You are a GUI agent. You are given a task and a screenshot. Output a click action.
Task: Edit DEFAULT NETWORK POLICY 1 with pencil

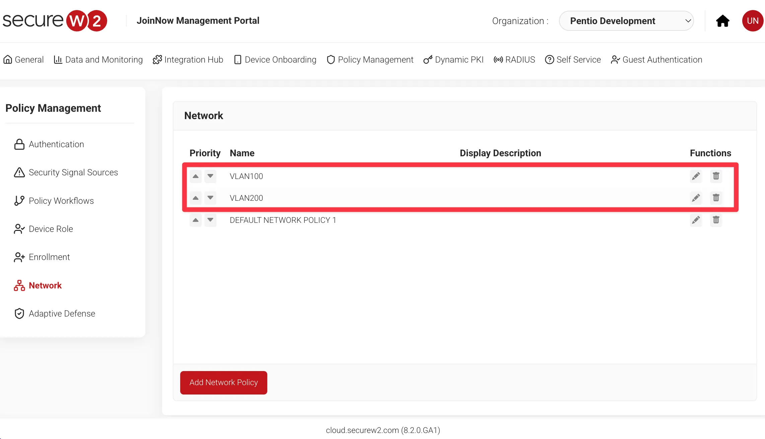click(696, 220)
